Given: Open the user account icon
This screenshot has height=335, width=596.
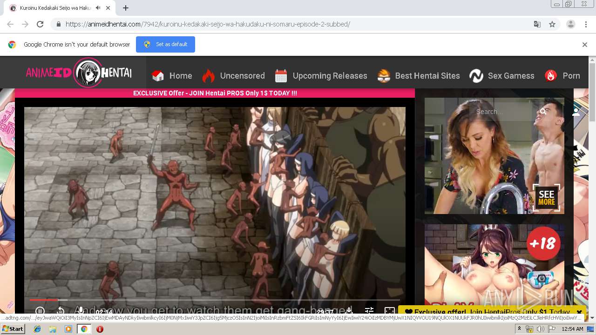Looking at the screenshot, I should click(576, 112).
